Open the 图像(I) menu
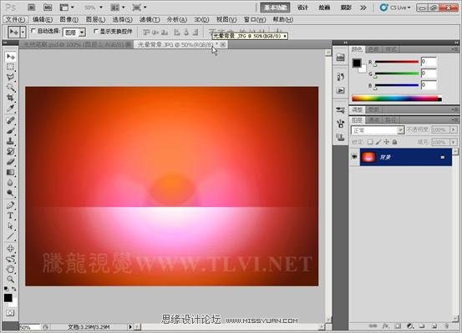Image resolution: width=462 pixels, height=333 pixels. coord(69,19)
